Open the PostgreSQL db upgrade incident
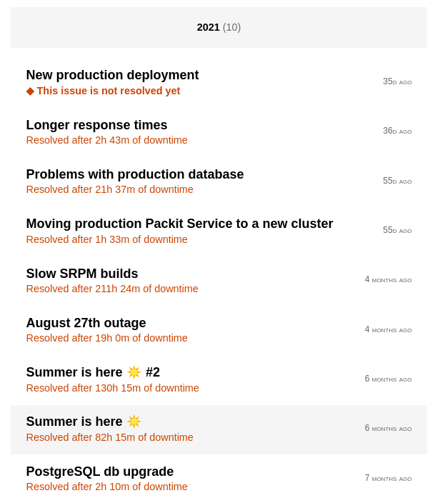Viewport: 440px width, 498px height. 100,472
